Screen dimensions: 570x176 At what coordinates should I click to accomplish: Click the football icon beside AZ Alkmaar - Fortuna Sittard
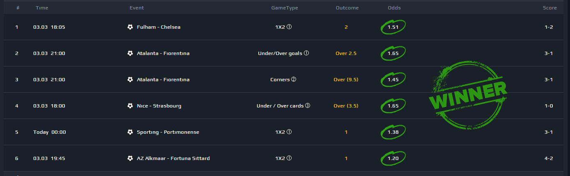(x=130, y=158)
